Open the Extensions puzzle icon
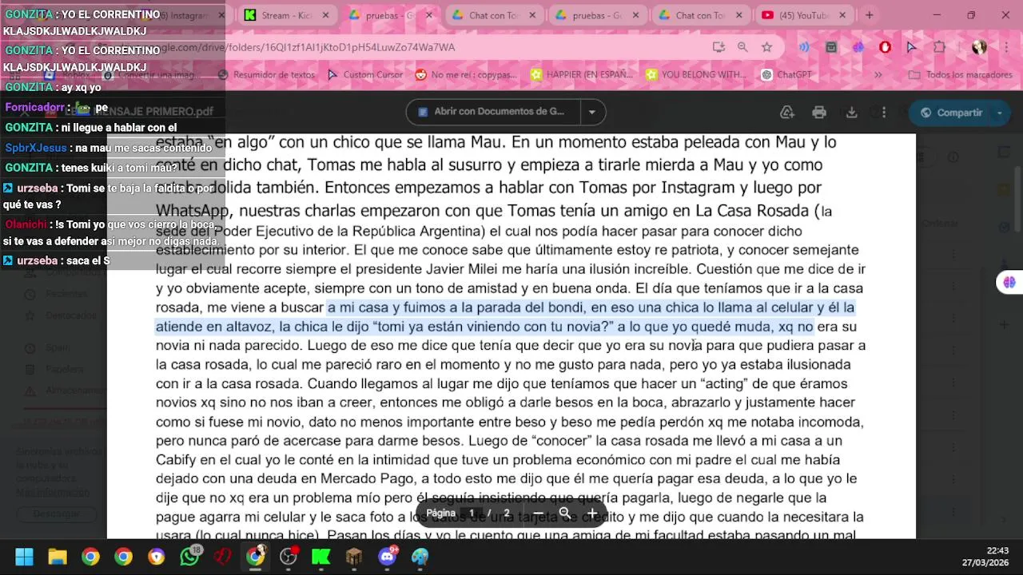This screenshot has height=575, width=1023. (x=938, y=47)
